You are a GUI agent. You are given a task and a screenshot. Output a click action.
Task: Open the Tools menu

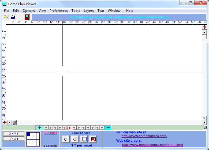pos(76,11)
